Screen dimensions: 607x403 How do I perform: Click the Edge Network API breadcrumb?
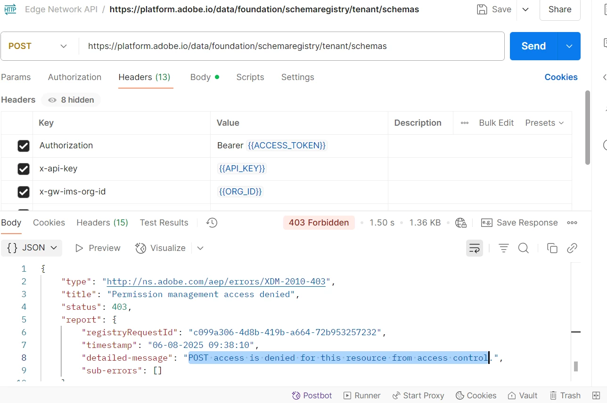(61, 9)
